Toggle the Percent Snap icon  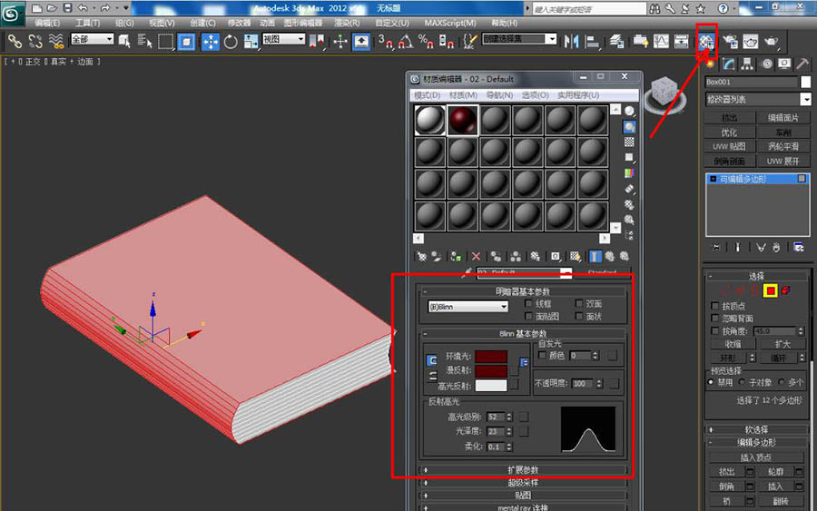426,41
